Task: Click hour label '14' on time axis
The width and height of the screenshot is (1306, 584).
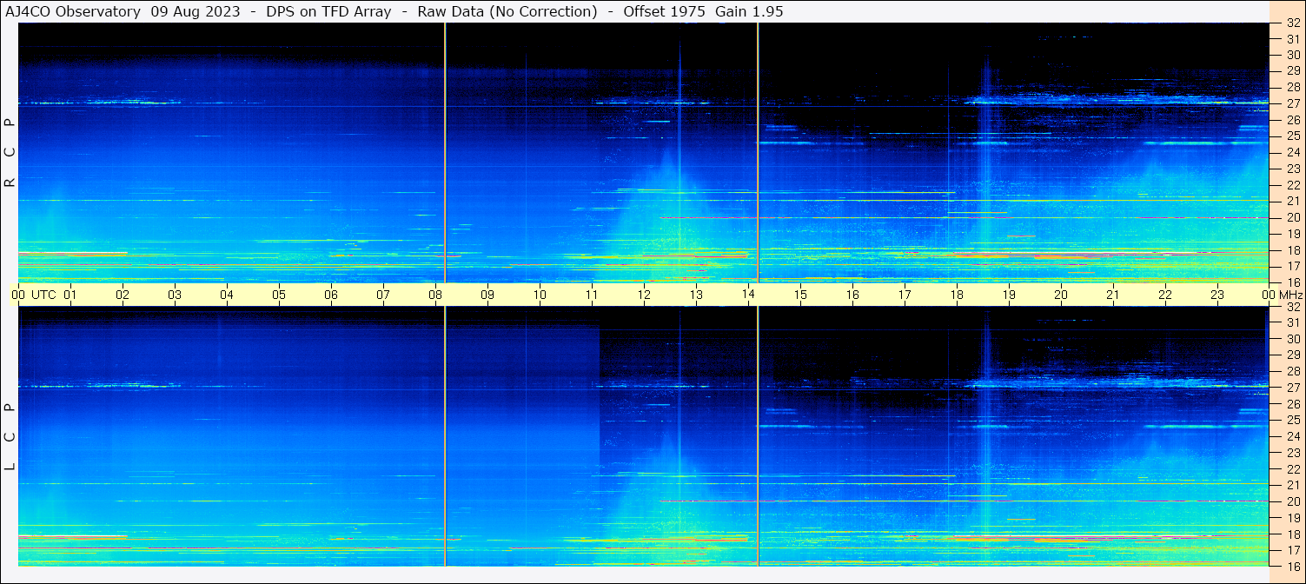Action: (748, 295)
